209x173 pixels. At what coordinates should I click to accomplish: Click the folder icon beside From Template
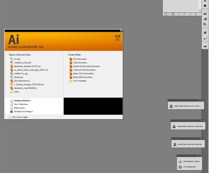point(71,81)
